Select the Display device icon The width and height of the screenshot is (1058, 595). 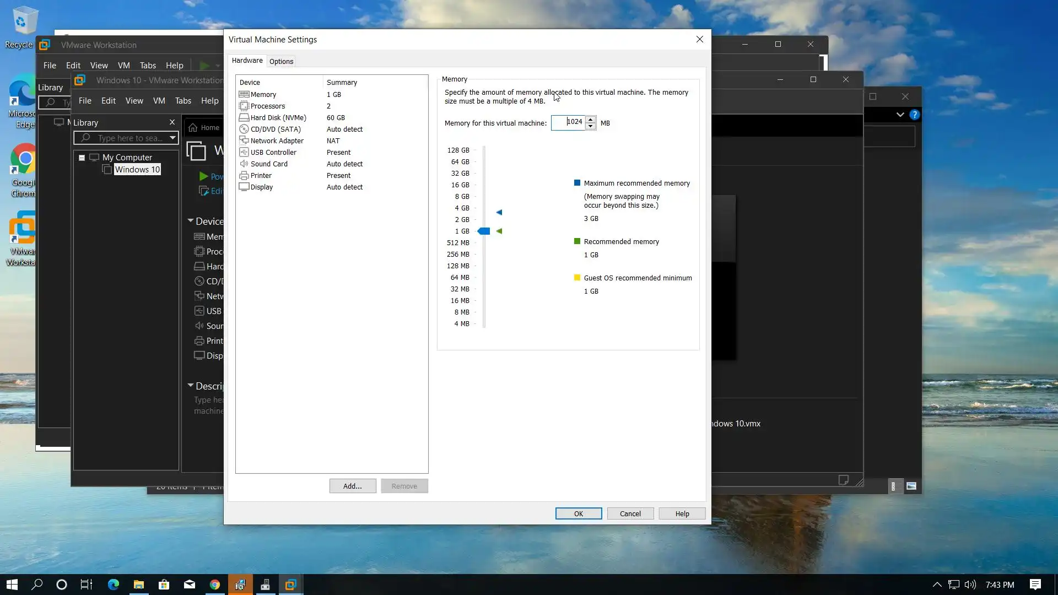click(x=244, y=187)
